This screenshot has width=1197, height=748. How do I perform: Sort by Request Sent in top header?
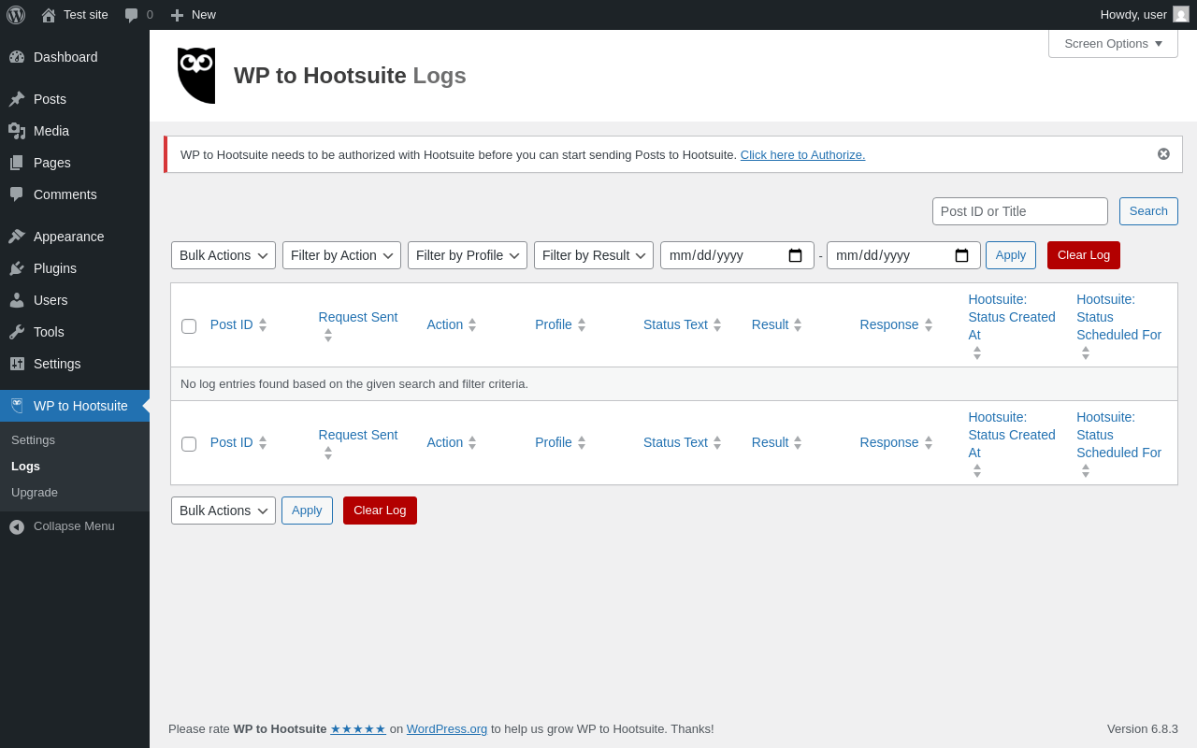click(358, 324)
